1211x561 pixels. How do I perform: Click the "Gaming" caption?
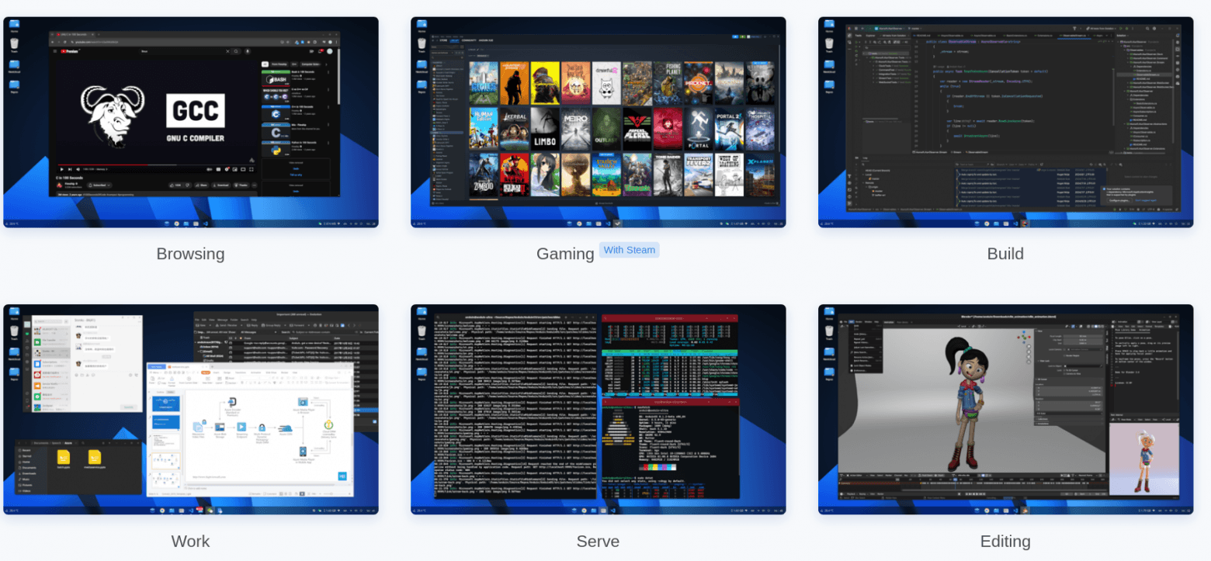[x=565, y=254]
